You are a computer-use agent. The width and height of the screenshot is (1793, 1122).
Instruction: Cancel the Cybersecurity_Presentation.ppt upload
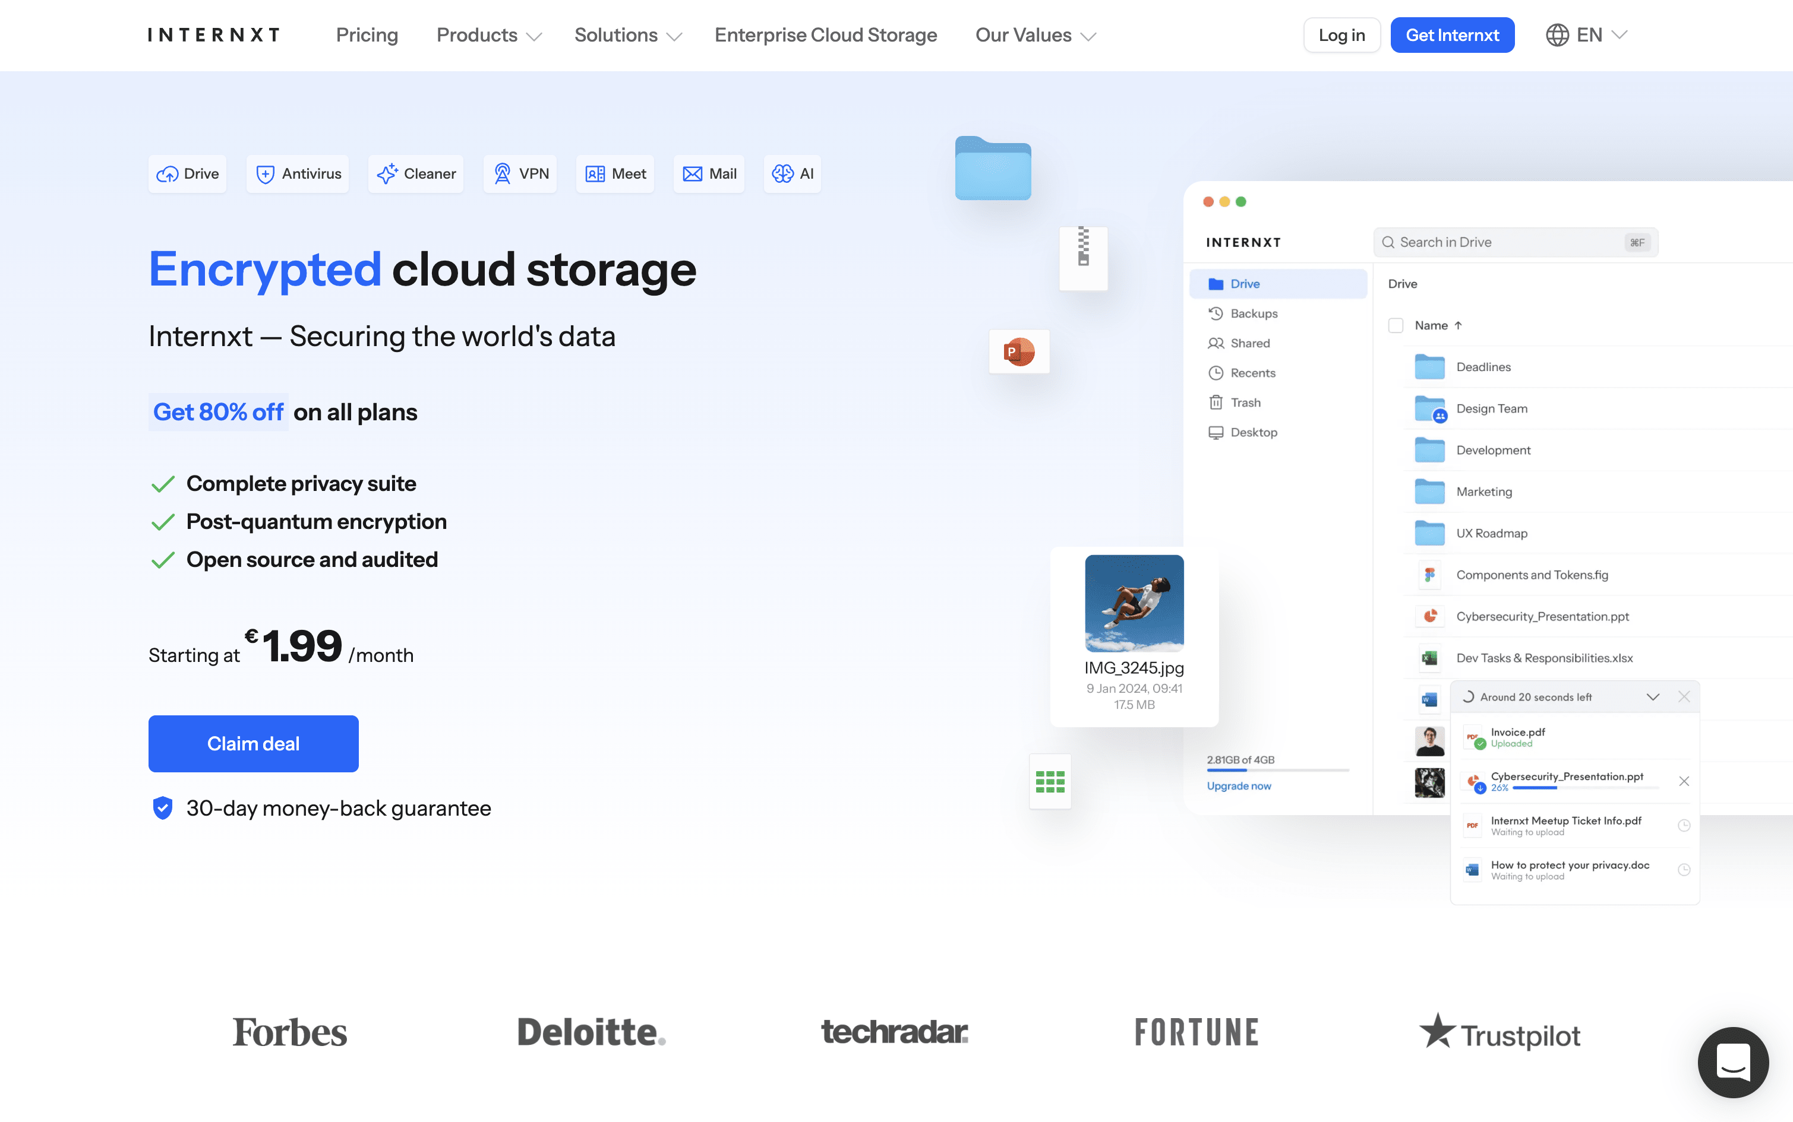click(1684, 781)
